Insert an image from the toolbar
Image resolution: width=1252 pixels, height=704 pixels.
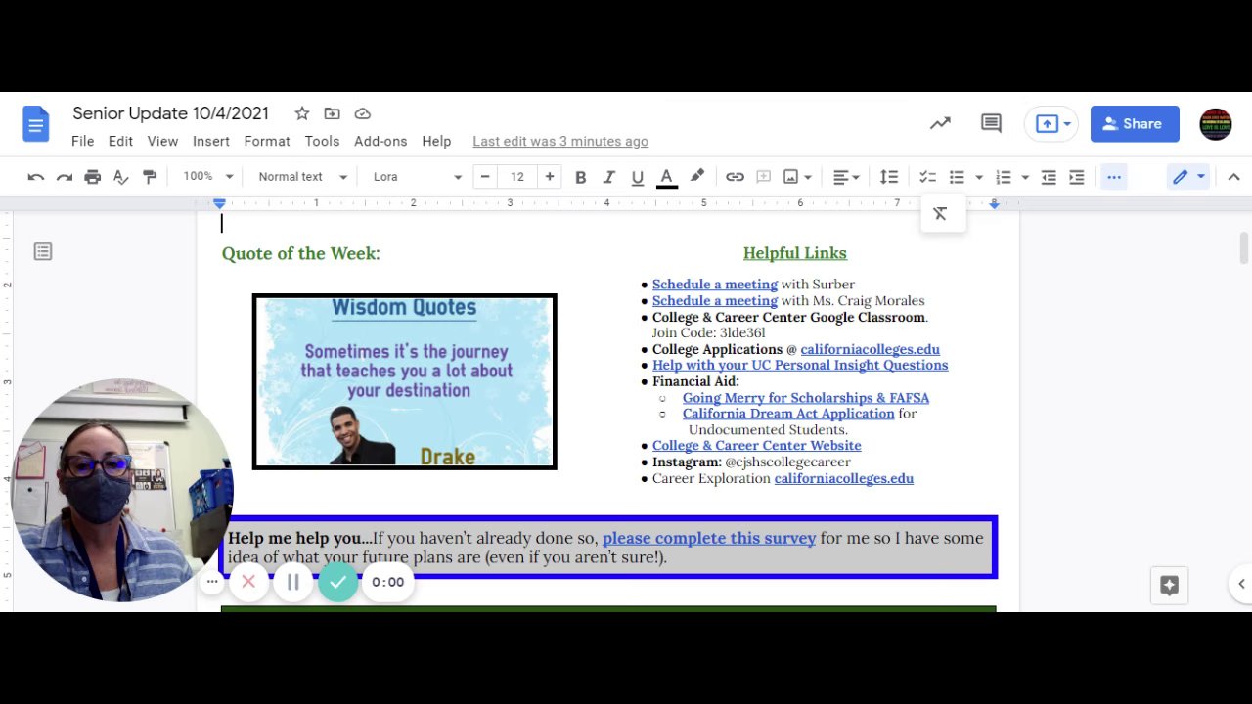click(790, 177)
